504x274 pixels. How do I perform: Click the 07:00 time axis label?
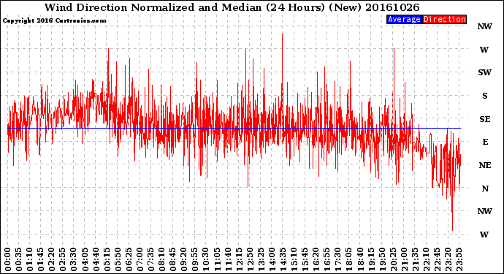point(140,259)
